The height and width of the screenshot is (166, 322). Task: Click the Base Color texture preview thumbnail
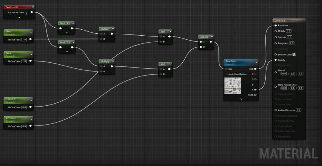pyautogui.click(x=233, y=86)
